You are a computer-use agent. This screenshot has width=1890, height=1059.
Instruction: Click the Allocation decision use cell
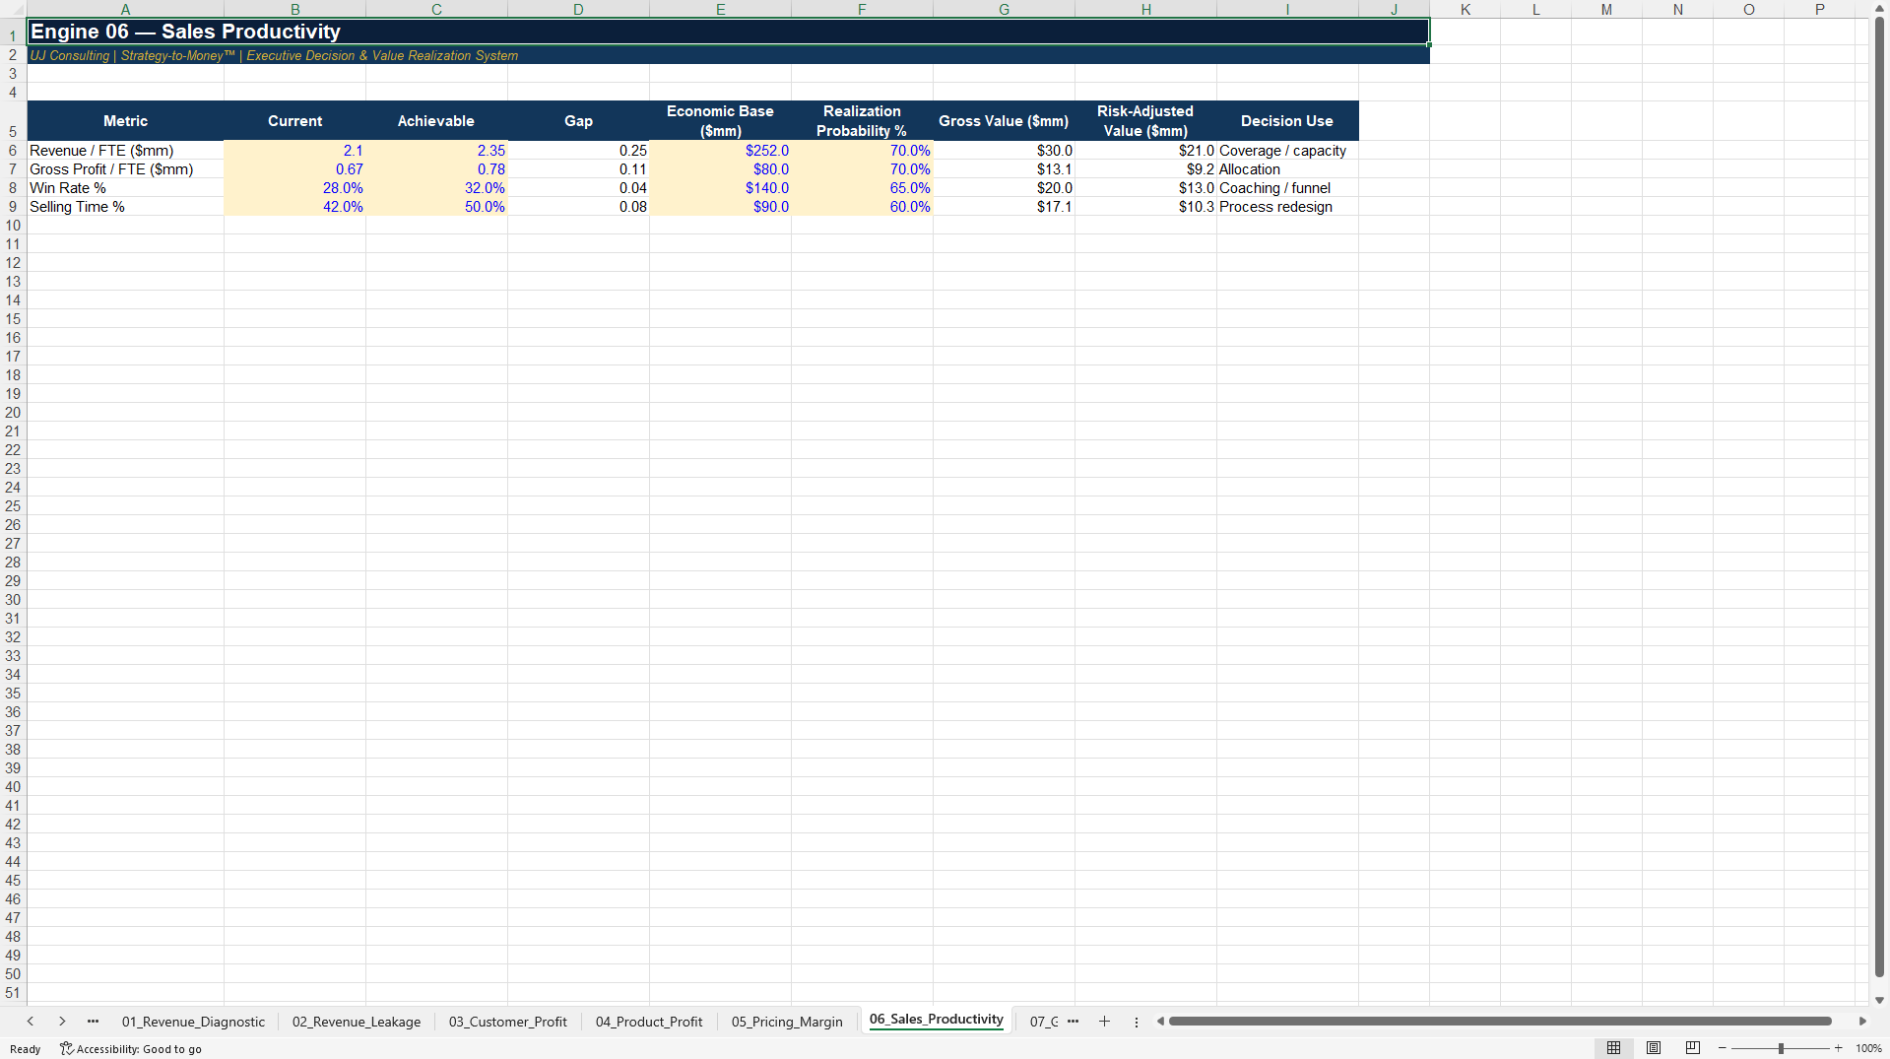1287,169
